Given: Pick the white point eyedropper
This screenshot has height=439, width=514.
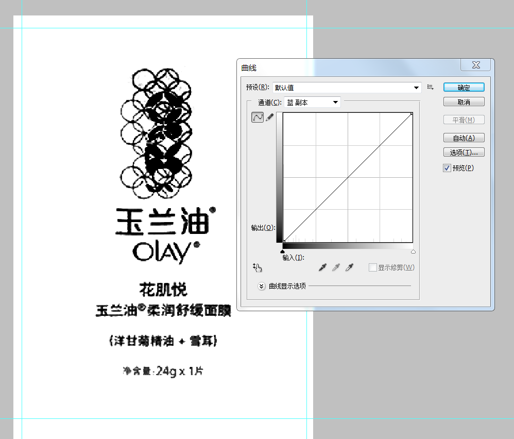Looking at the screenshot, I should pyautogui.click(x=349, y=267).
